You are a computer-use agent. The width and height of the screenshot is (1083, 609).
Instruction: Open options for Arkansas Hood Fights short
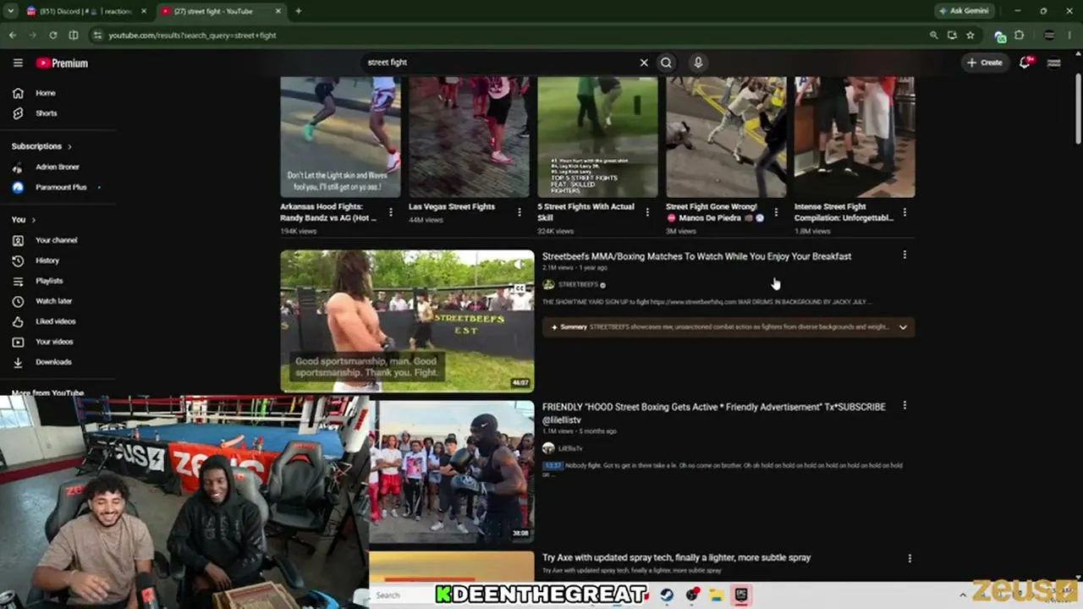pos(391,212)
